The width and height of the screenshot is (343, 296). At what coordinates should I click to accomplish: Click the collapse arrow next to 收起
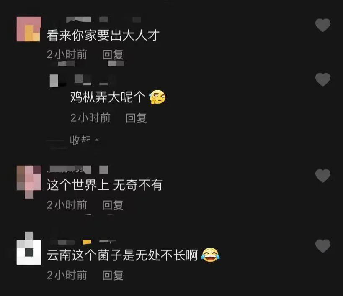97,140
